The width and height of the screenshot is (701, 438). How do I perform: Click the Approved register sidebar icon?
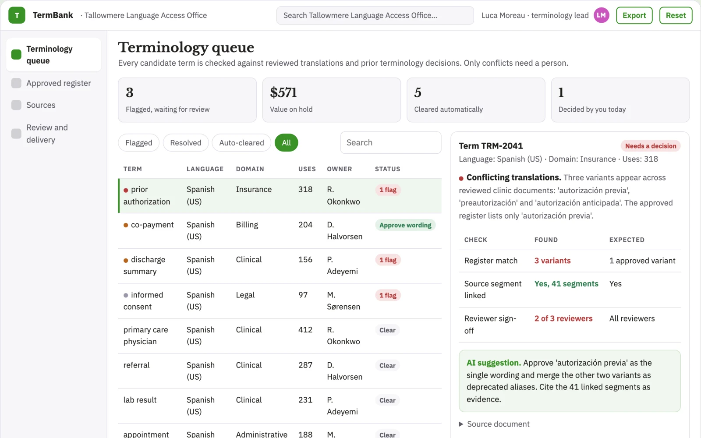coord(16,83)
